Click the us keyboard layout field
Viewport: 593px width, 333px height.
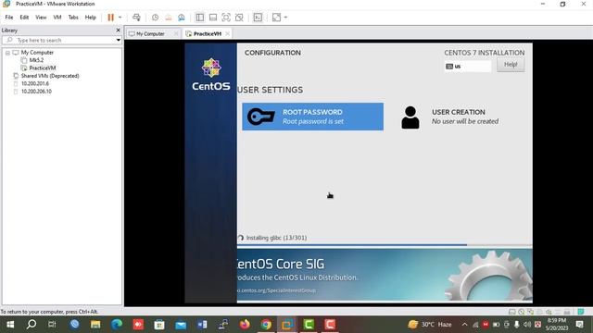pyautogui.click(x=468, y=67)
